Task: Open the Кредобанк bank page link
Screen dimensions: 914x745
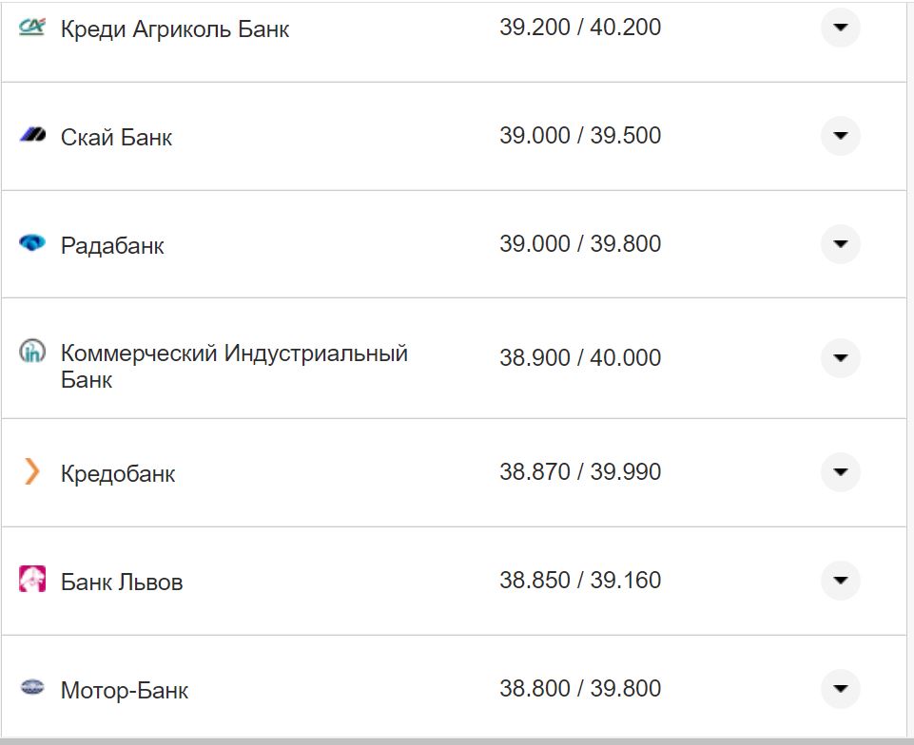Action: tap(116, 473)
